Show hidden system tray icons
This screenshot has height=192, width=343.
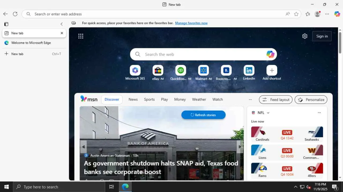296,187
